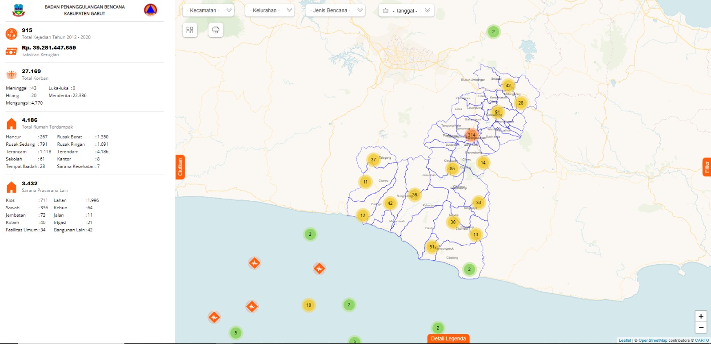Click the 10 cluster marker in sea
The width and height of the screenshot is (711, 344).
(x=308, y=305)
